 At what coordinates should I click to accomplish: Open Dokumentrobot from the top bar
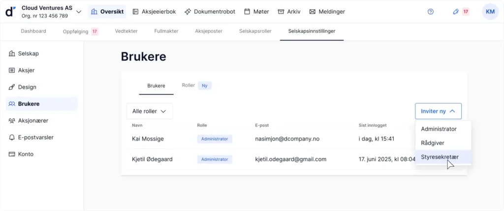tap(210, 11)
